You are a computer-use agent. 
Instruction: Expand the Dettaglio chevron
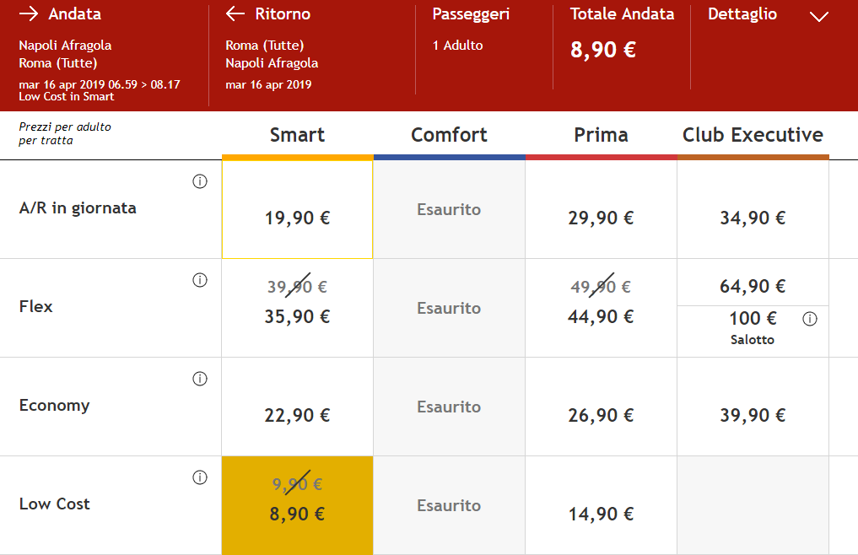tap(818, 17)
